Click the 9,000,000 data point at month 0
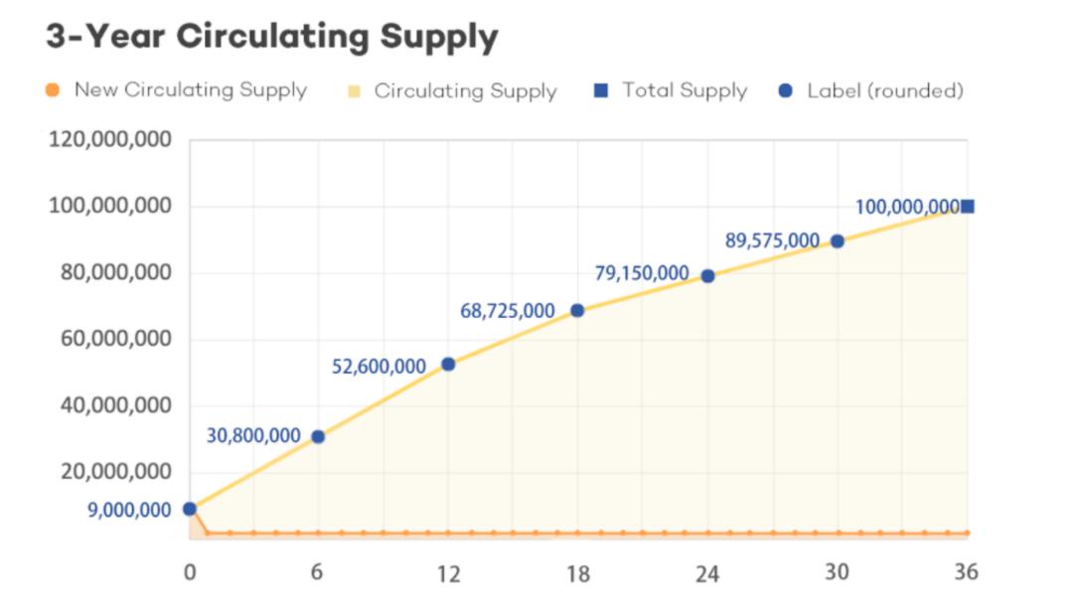 point(190,509)
